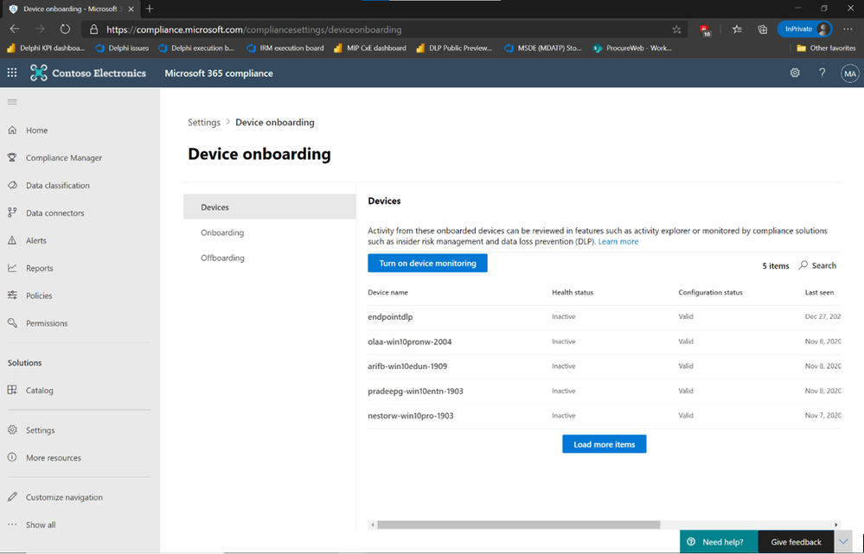Image resolution: width=864 pixels, height=554 pixels.
Task: Close the Device onboarding browser tab
Action: pyautogui.click(x=131, y=9)
